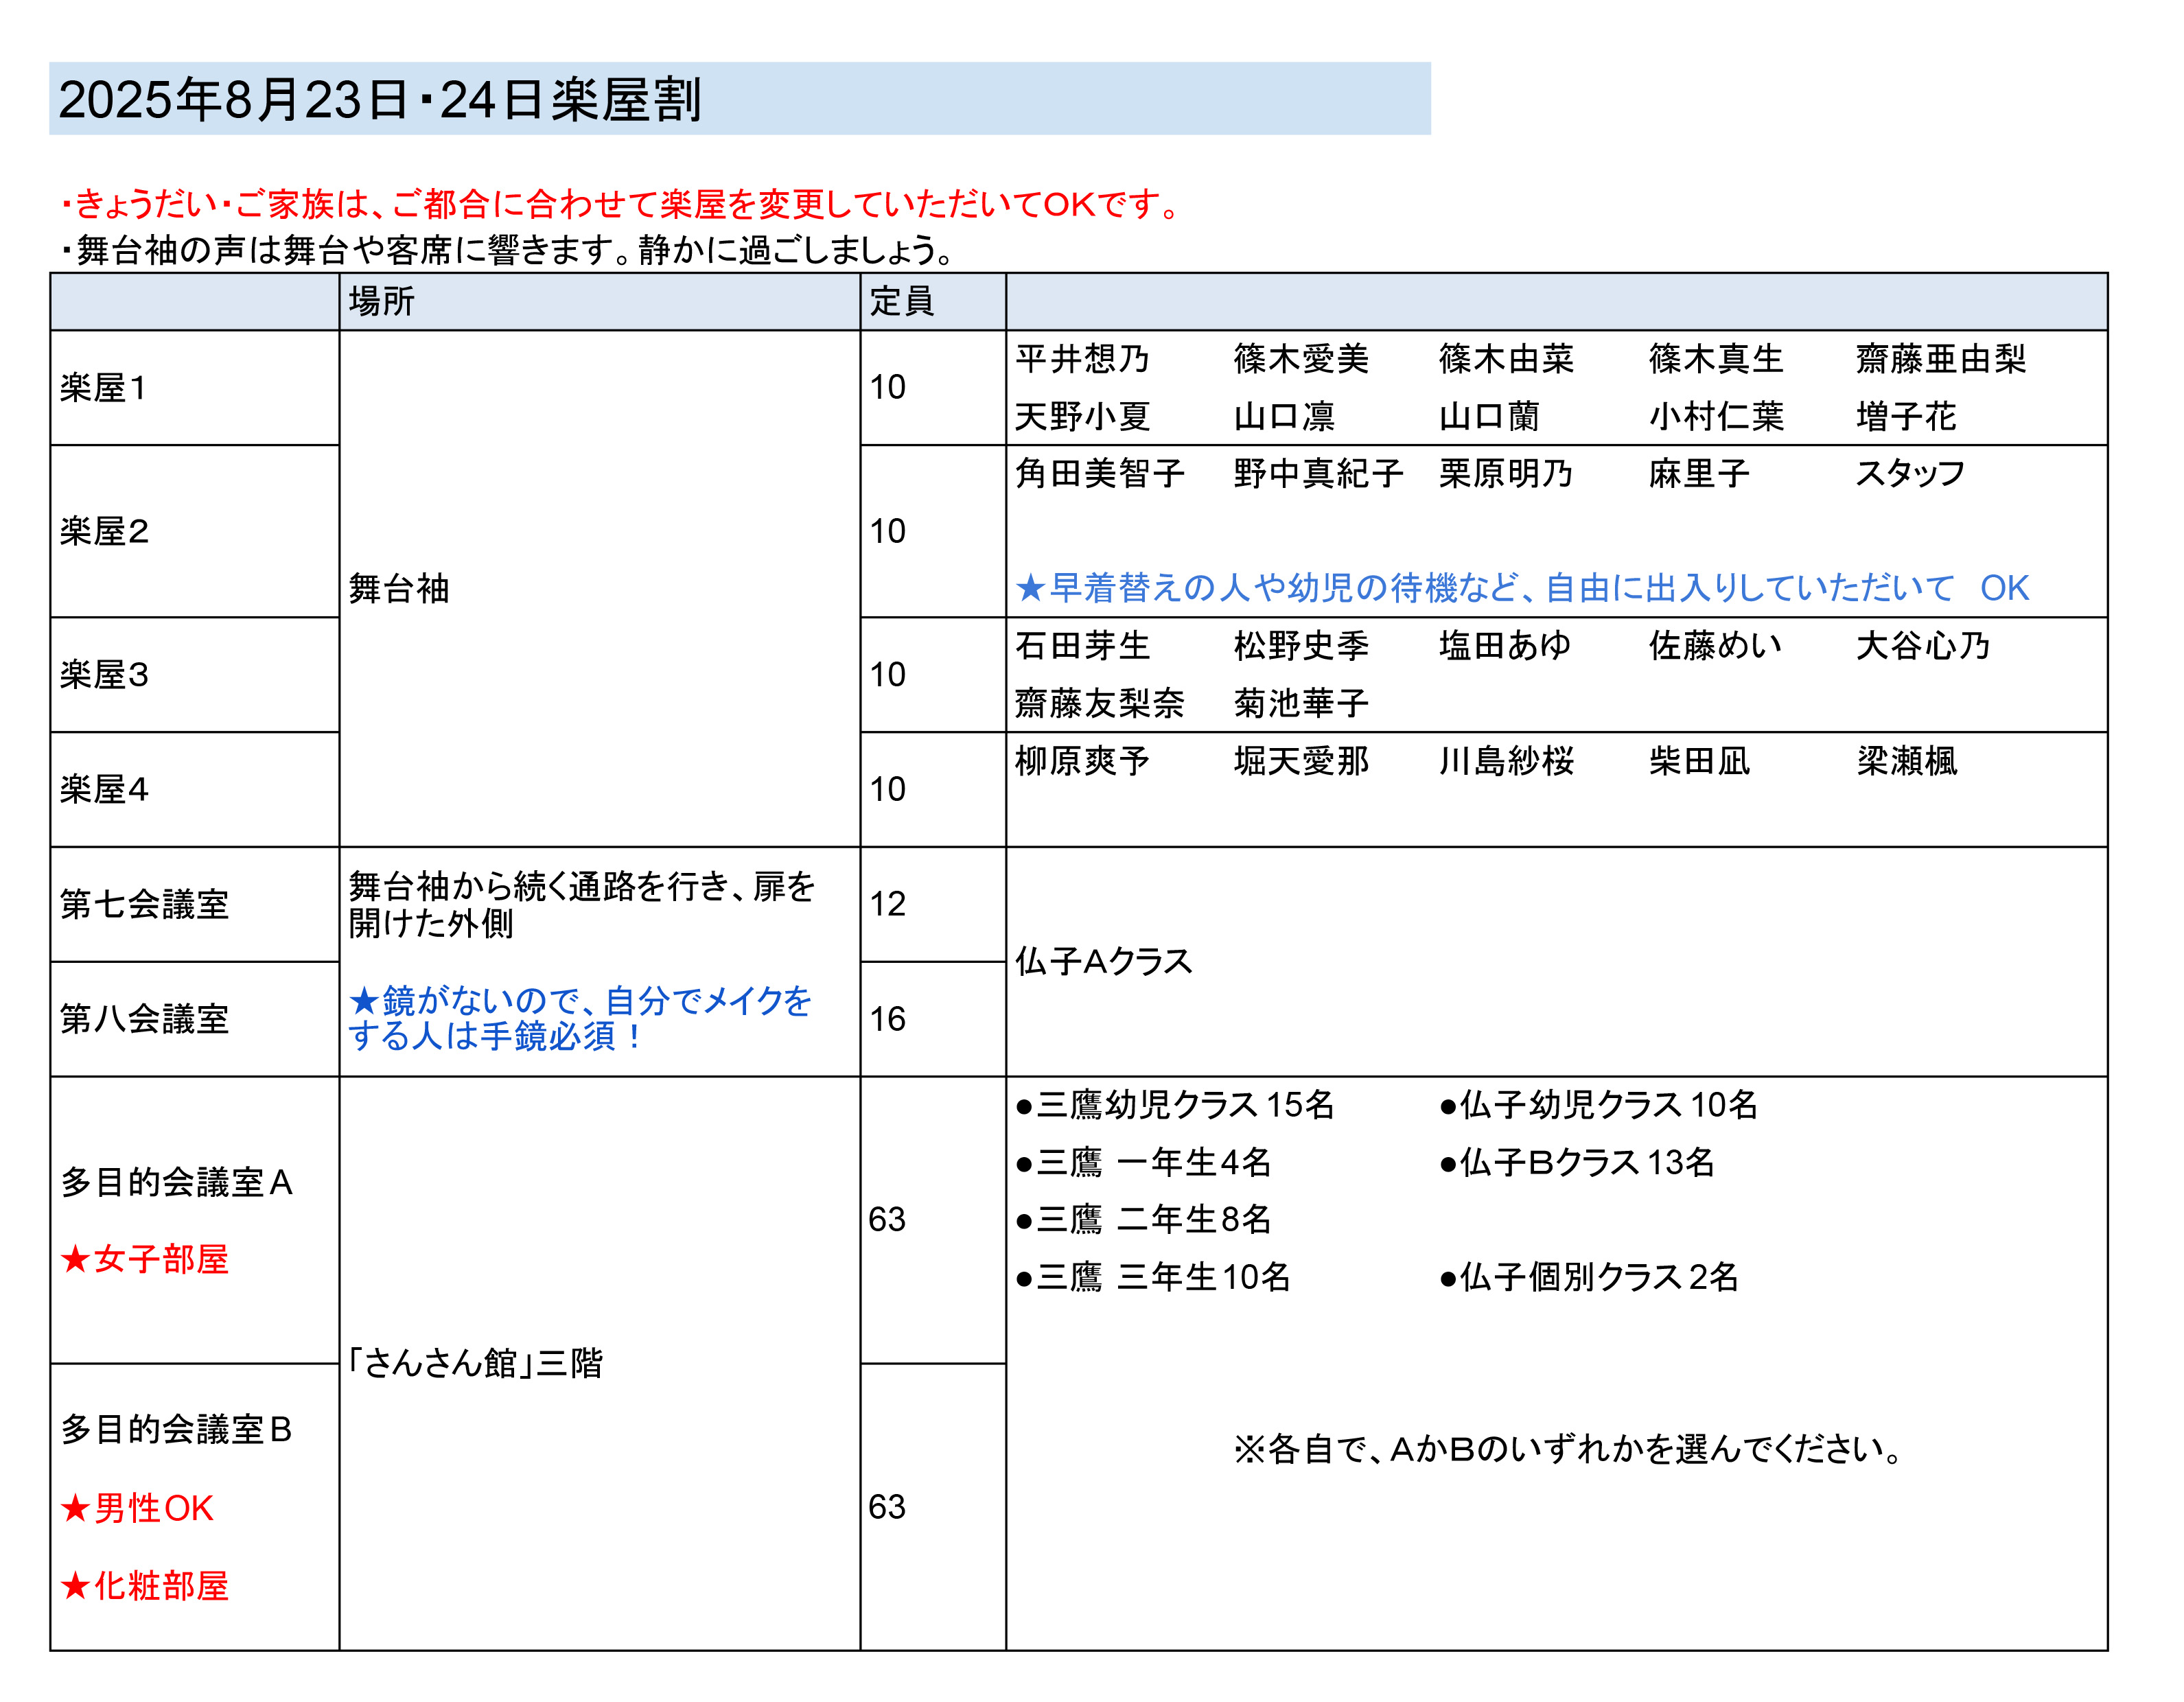Click the 場所 column header
Viewport: 2184px width, 1702px height.
pyautogui.click(x=381, y=301)
